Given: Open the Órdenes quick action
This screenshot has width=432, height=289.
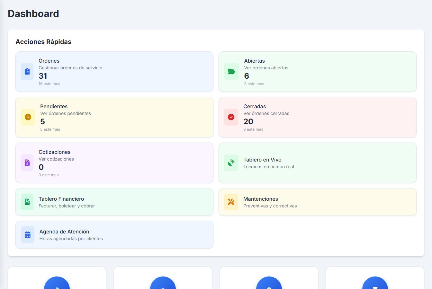Looking at the screenshot, I should click(114, 72).
